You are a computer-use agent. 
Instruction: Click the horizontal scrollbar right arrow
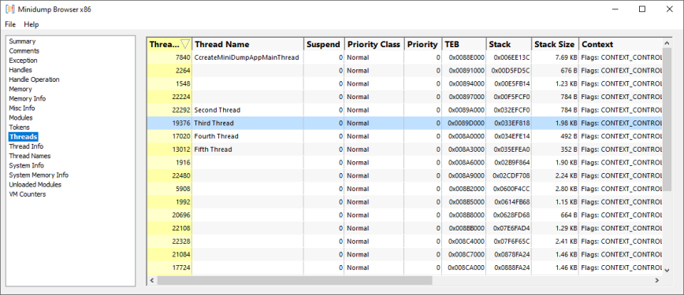(x=657, y=281)
